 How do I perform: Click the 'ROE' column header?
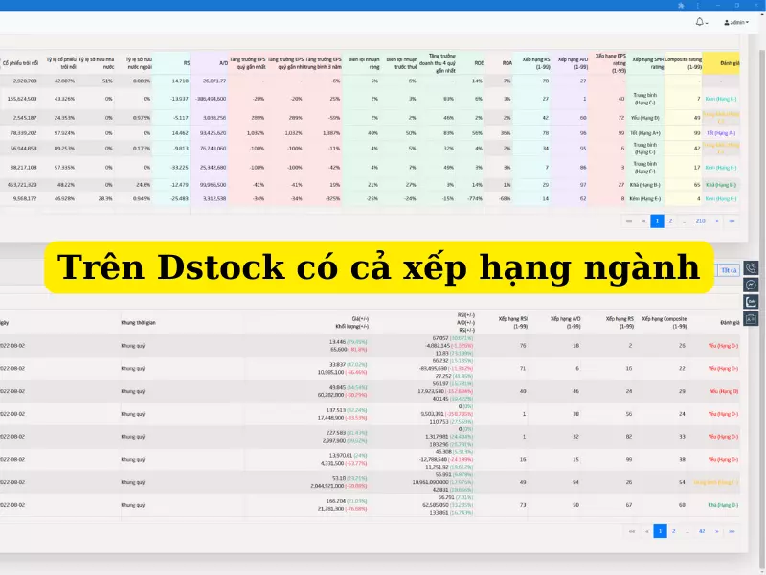click(x=471, y=63)
